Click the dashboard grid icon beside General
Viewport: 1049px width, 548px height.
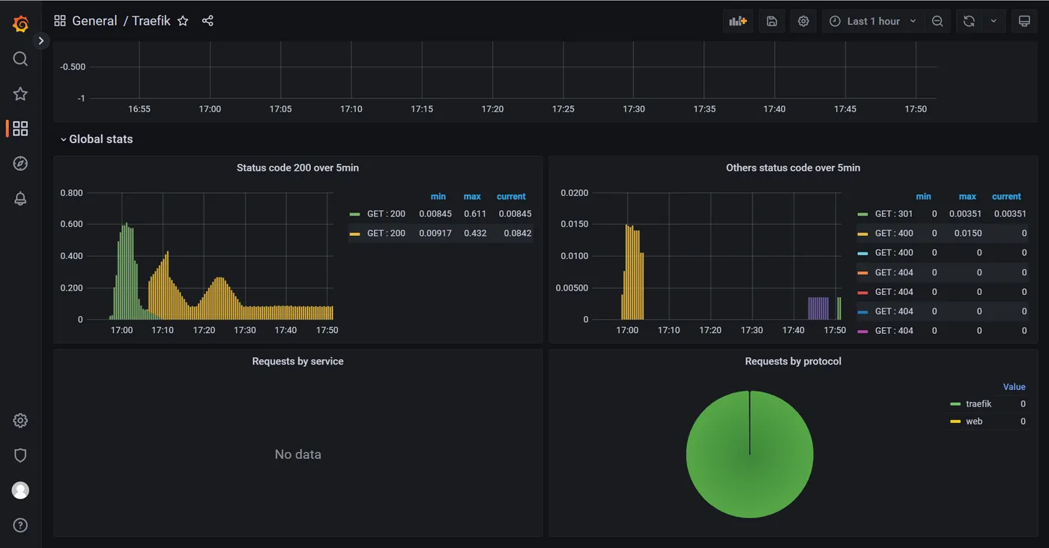[60, 21]
